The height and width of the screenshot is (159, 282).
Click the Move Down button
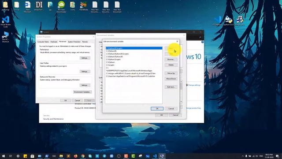click(x=171, y=79)
